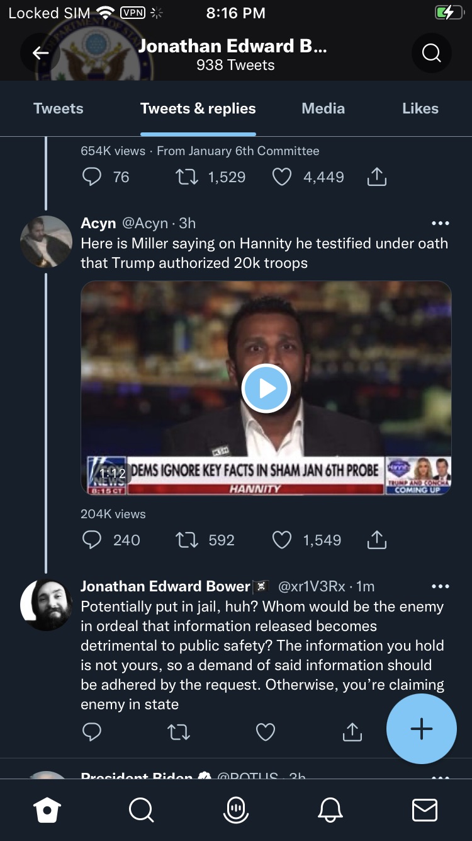
Task: Switch to the Tweets tab
Action: point(58,108)
